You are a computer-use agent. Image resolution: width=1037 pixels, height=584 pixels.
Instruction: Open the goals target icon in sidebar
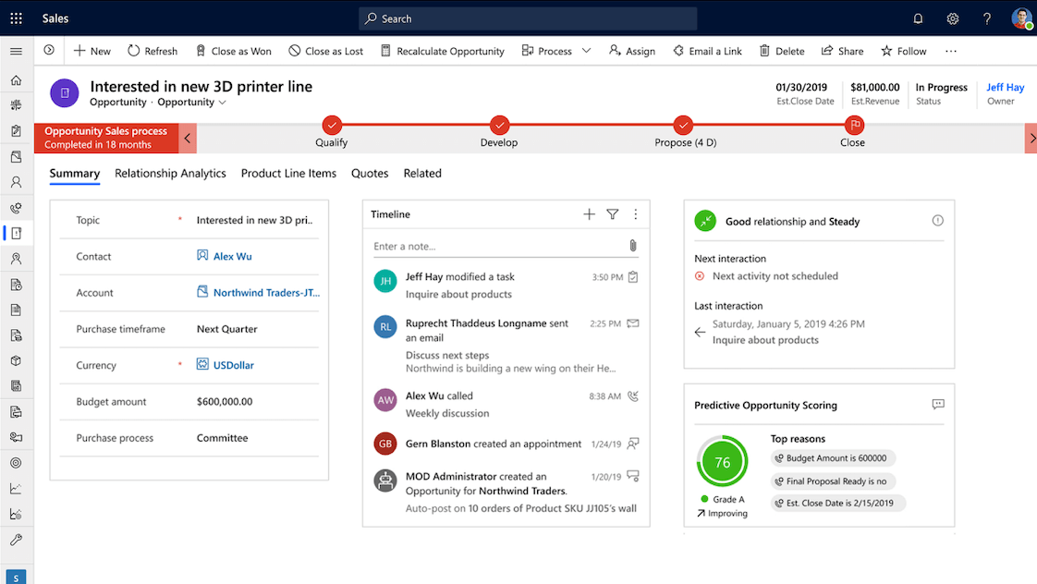(x=16, y=463)
